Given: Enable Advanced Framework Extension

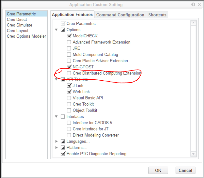Looking at the screenshot, I should coord(69,42).
